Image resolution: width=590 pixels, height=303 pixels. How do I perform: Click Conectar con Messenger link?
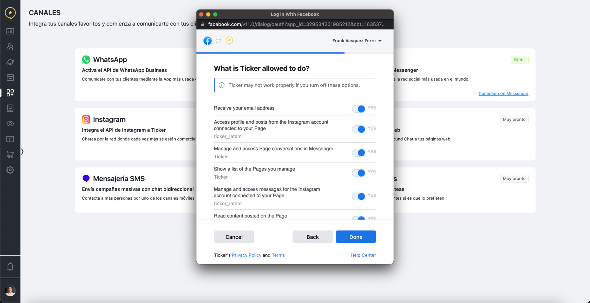click(503, 94)
